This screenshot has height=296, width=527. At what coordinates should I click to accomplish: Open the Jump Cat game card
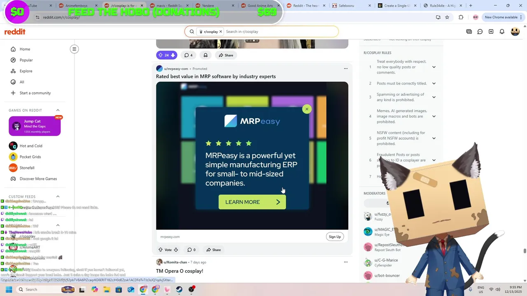coord(35,126)
